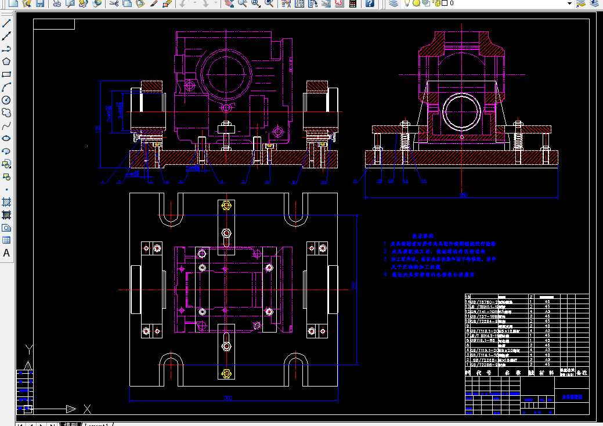Screen dimensions: 603x426
Task: Toggle the lock icon for layer 0
Action: point(437,3)
